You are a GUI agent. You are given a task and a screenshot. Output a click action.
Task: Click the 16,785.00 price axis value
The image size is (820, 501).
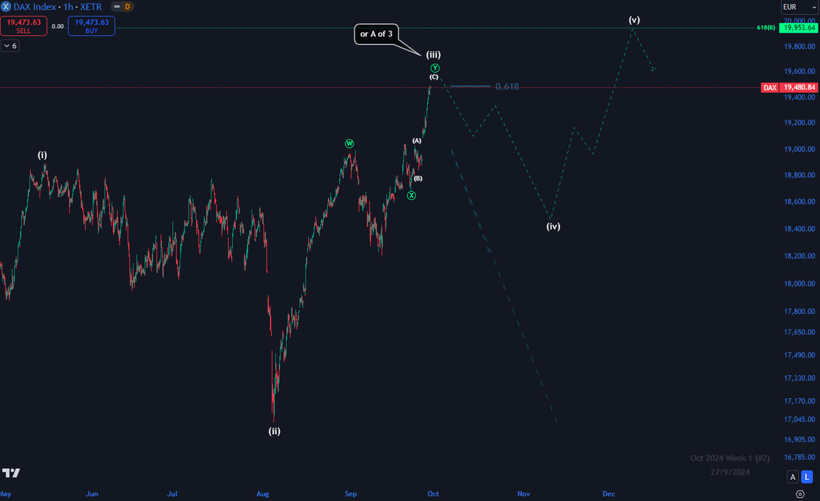(x=799, y=457)
